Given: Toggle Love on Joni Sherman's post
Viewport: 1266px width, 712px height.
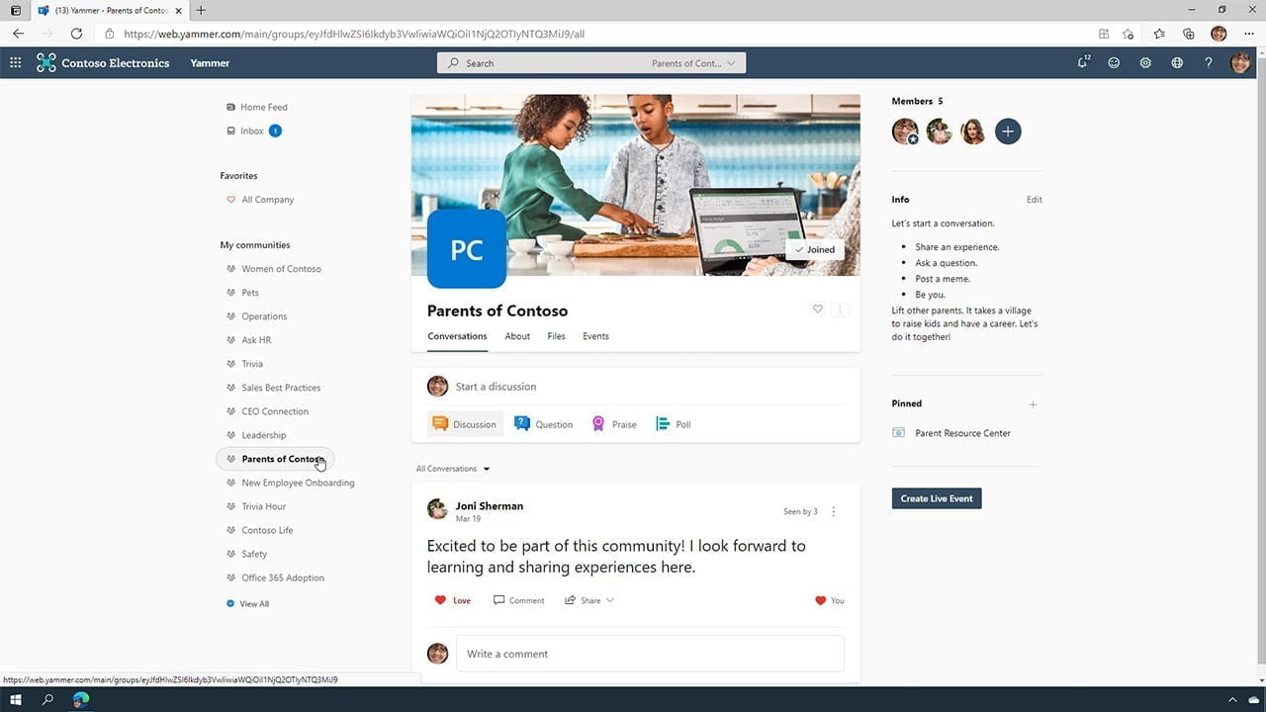Looking at the screenshot, I should tap(453, 600).
